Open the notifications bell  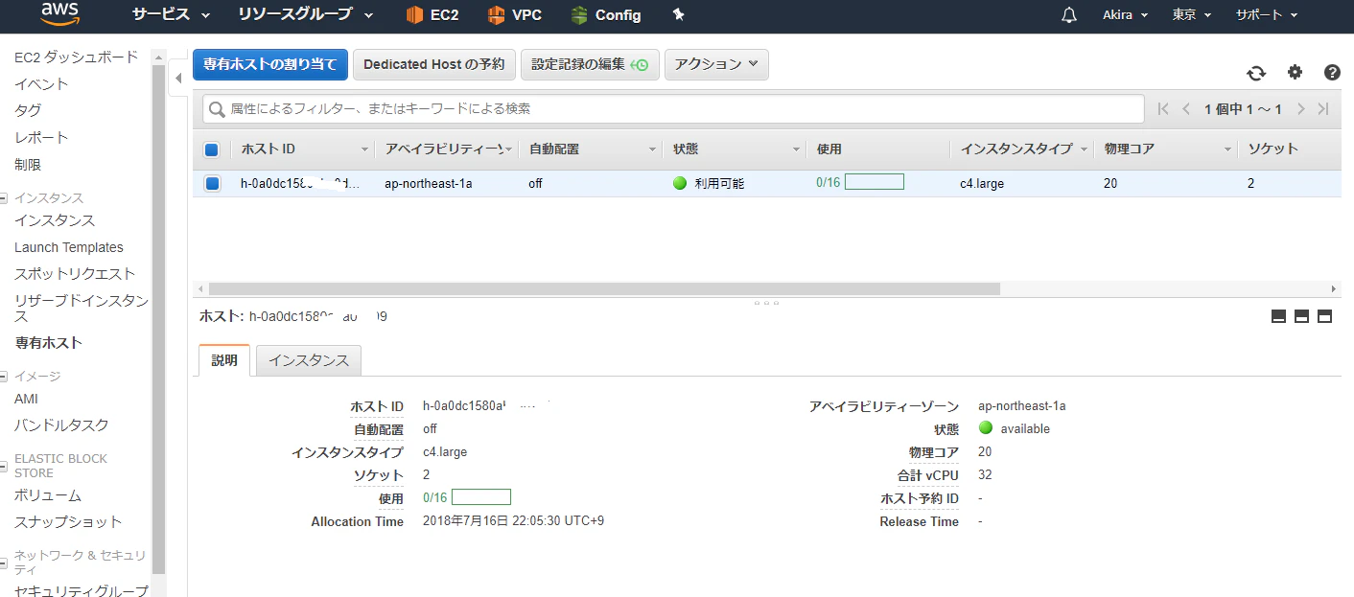point(1069,15)
